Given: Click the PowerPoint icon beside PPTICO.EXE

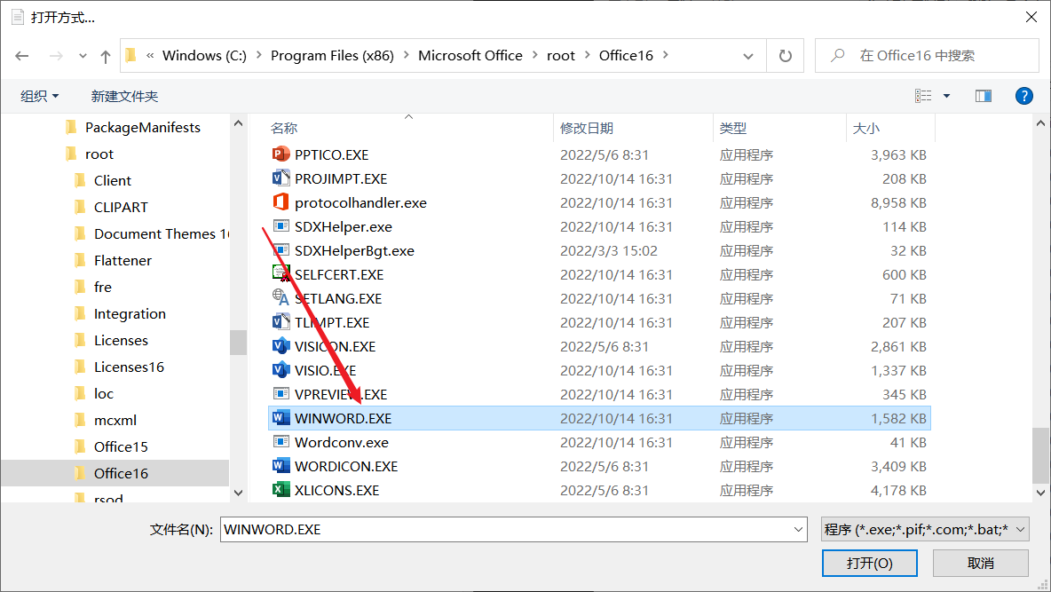Looking at the screenshot, I should pyautogui.click(x=281, y=154).
